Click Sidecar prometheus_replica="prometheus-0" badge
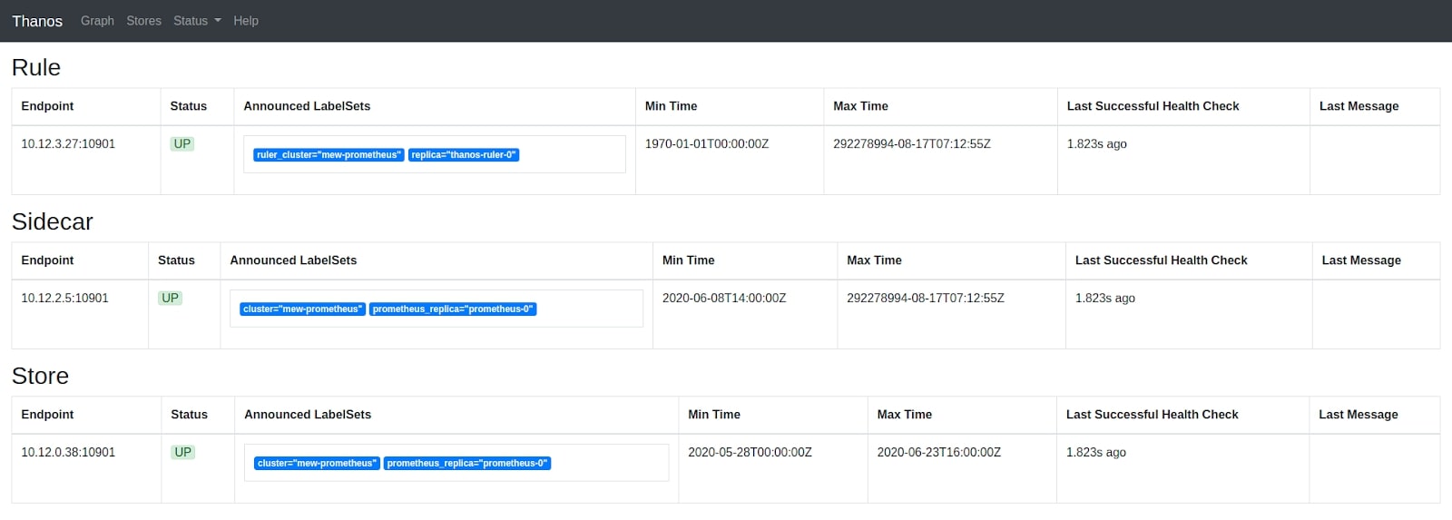Image resolution: width=1452 pixels, height=520 pixels. pos(453,309)
